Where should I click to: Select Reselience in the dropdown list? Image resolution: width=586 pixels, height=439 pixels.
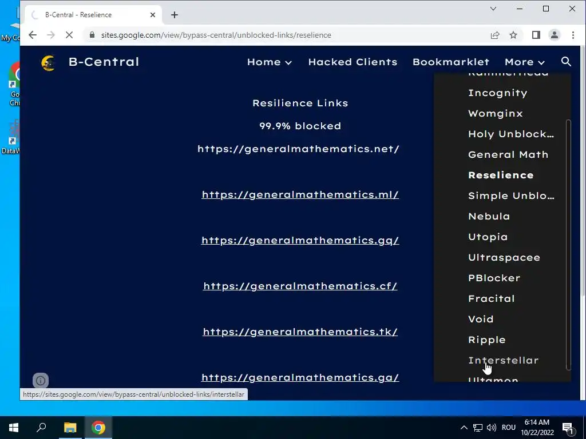point(501,175)
